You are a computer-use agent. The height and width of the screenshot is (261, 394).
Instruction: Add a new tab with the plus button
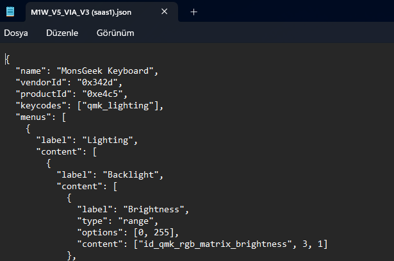coord(193,12)
